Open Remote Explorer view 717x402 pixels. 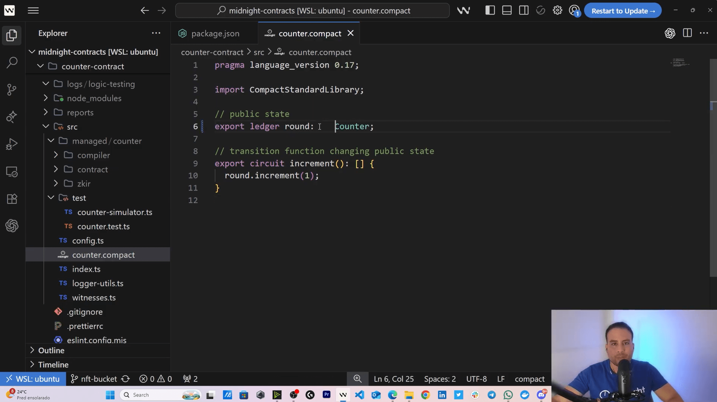pyautogui.click(x=12, y=172)
